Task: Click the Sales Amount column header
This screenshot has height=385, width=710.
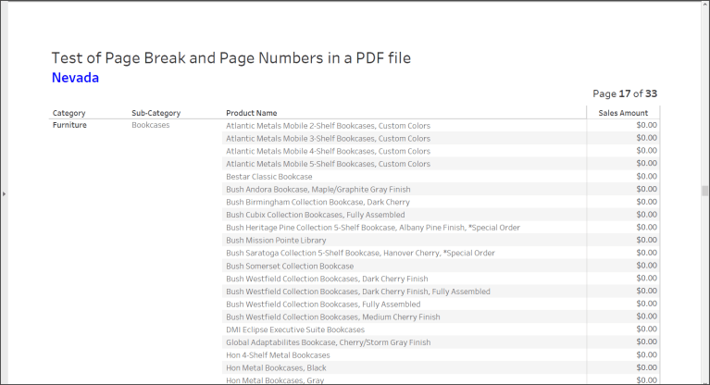Action: [622, 113]
